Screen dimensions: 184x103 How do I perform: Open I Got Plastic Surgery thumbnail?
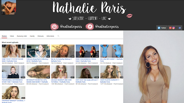(x=112, y=72)
